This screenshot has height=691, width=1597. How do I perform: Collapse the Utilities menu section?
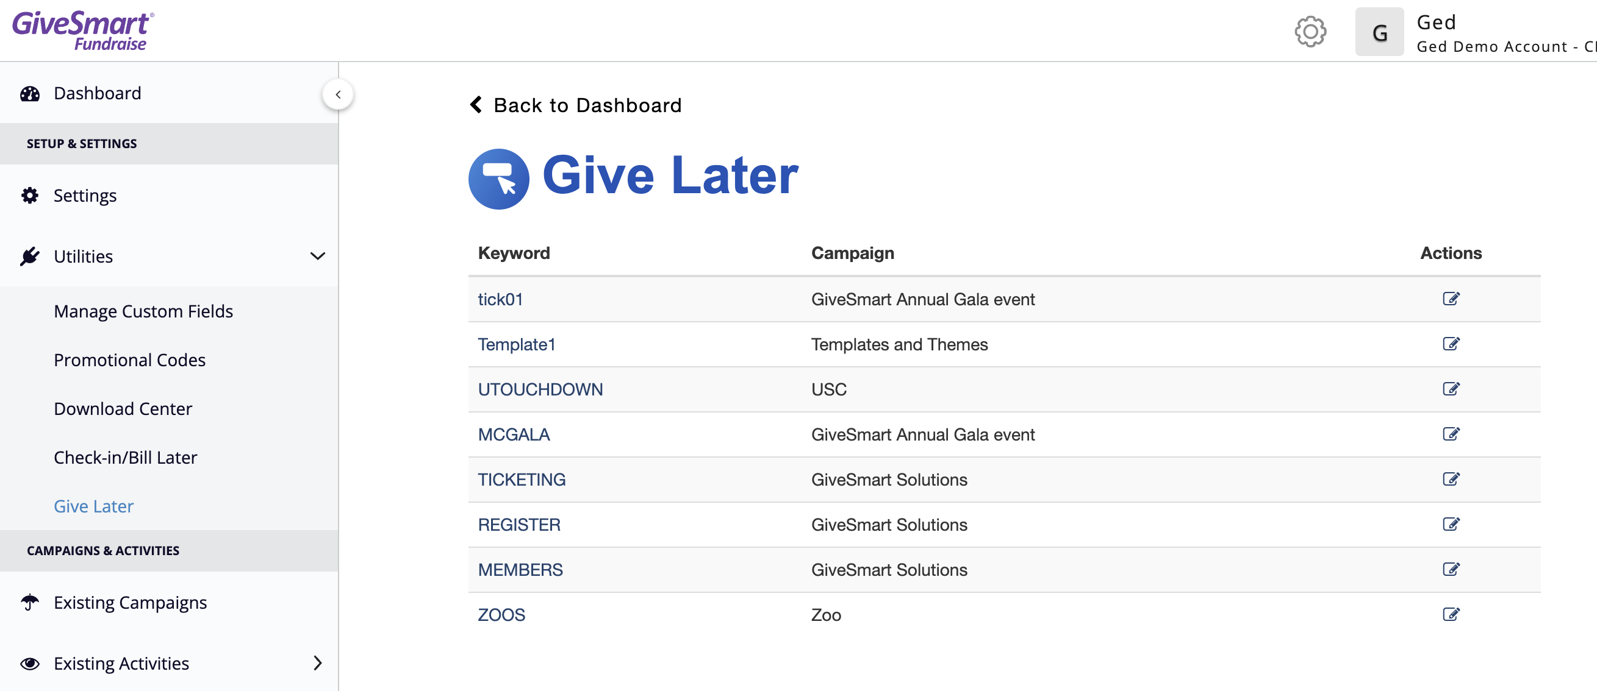317,257
